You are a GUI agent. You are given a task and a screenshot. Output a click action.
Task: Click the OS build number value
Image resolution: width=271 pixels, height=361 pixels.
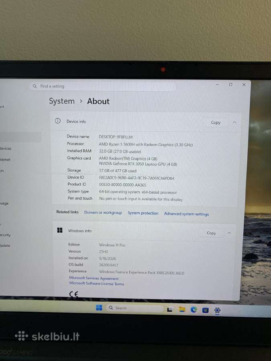coord(108,265)
